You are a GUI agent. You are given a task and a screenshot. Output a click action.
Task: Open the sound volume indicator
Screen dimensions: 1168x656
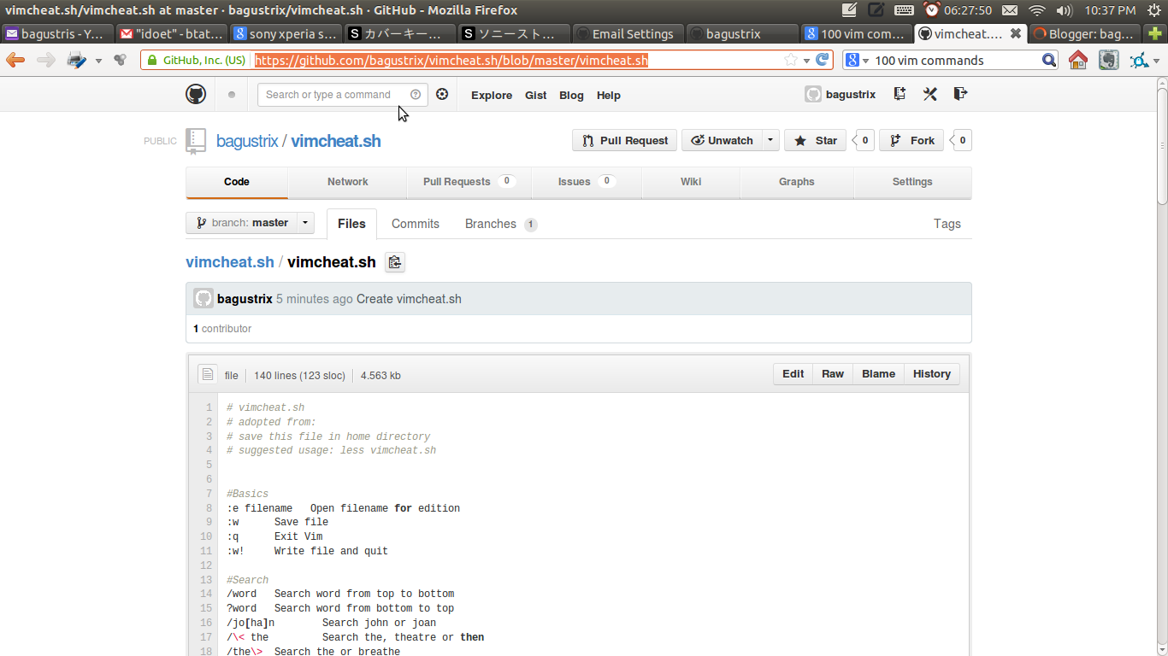1065,10
